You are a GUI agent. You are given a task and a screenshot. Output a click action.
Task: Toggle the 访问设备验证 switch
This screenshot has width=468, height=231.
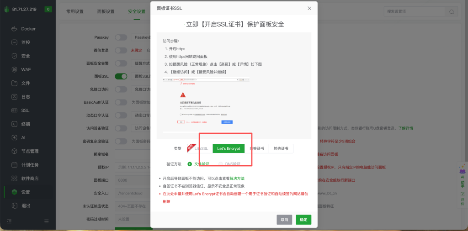point(121,128)
